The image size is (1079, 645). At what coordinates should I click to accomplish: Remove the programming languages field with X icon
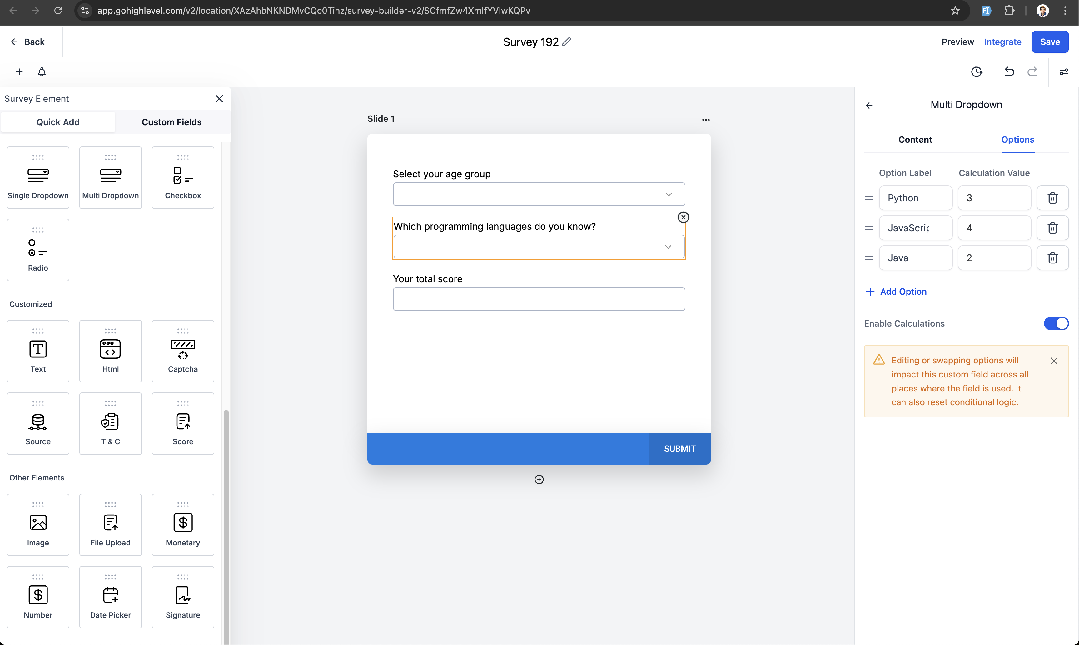[683, 217]
